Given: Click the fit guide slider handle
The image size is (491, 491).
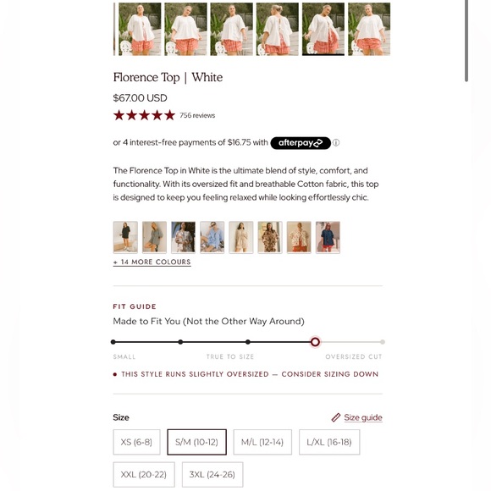Looking at the screenshot, I should pos(315,342).
